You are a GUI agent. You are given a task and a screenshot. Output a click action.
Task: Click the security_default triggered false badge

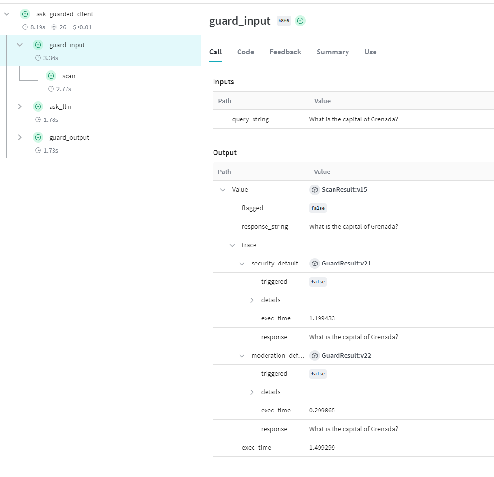click(318, 282)
